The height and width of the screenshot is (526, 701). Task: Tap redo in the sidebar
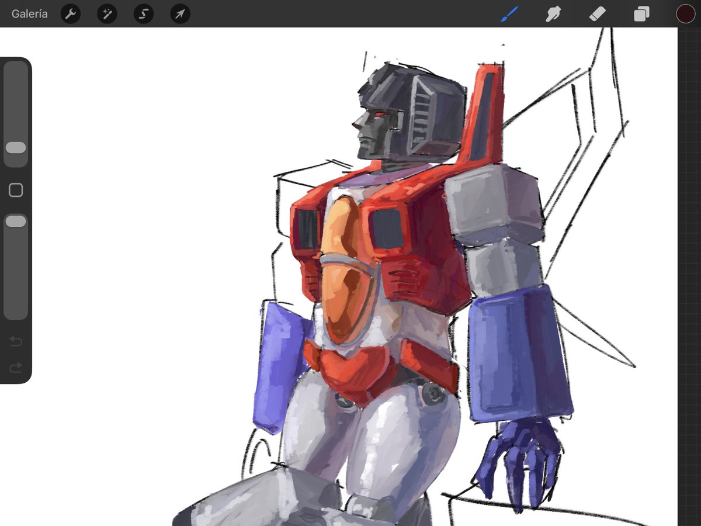click(x=15, y=368)
